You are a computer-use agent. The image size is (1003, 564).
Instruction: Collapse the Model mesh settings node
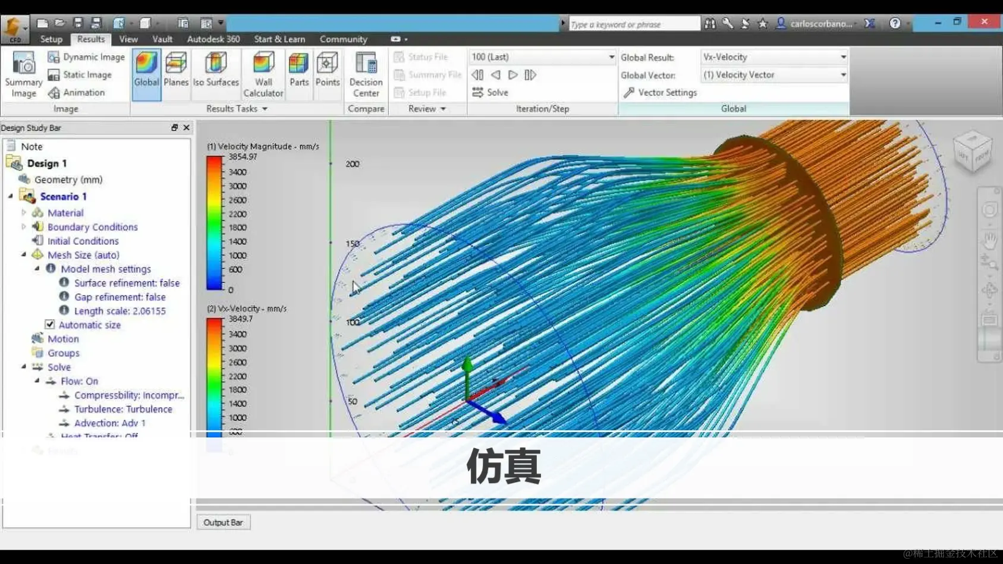click(x=37, y=269)
